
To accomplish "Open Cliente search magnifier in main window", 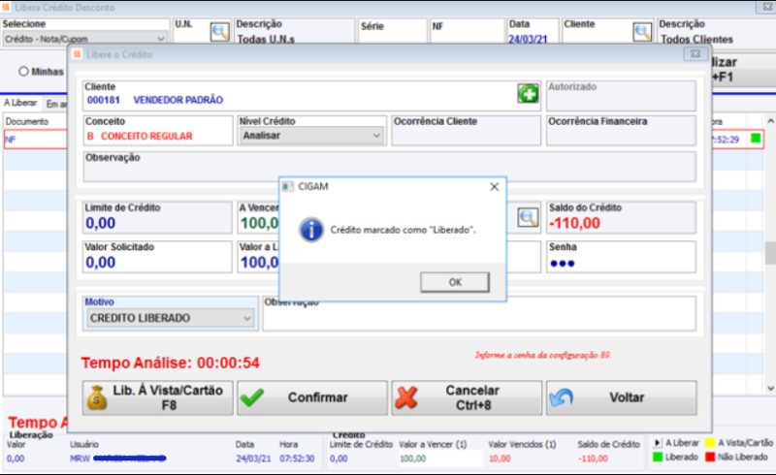I will (642, 32).
